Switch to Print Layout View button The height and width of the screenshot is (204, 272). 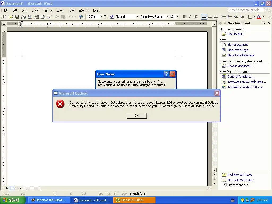click(x=12, y=188)
